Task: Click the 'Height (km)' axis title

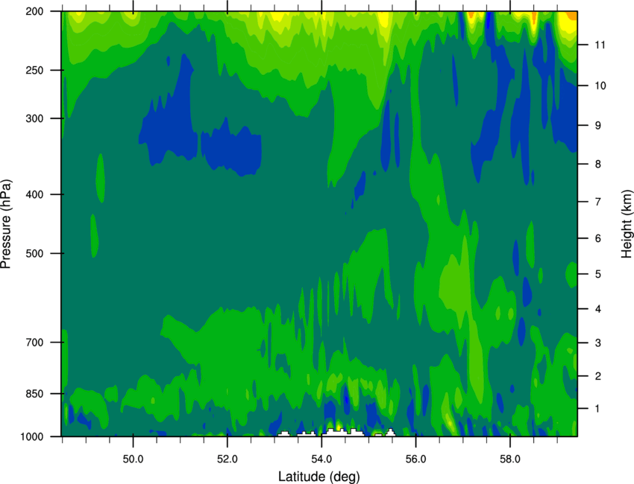Action: 627,223
